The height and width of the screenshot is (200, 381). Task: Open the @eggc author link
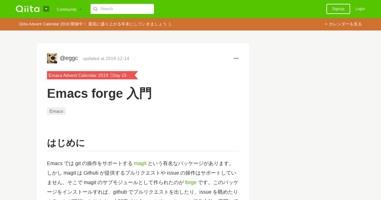69,58
